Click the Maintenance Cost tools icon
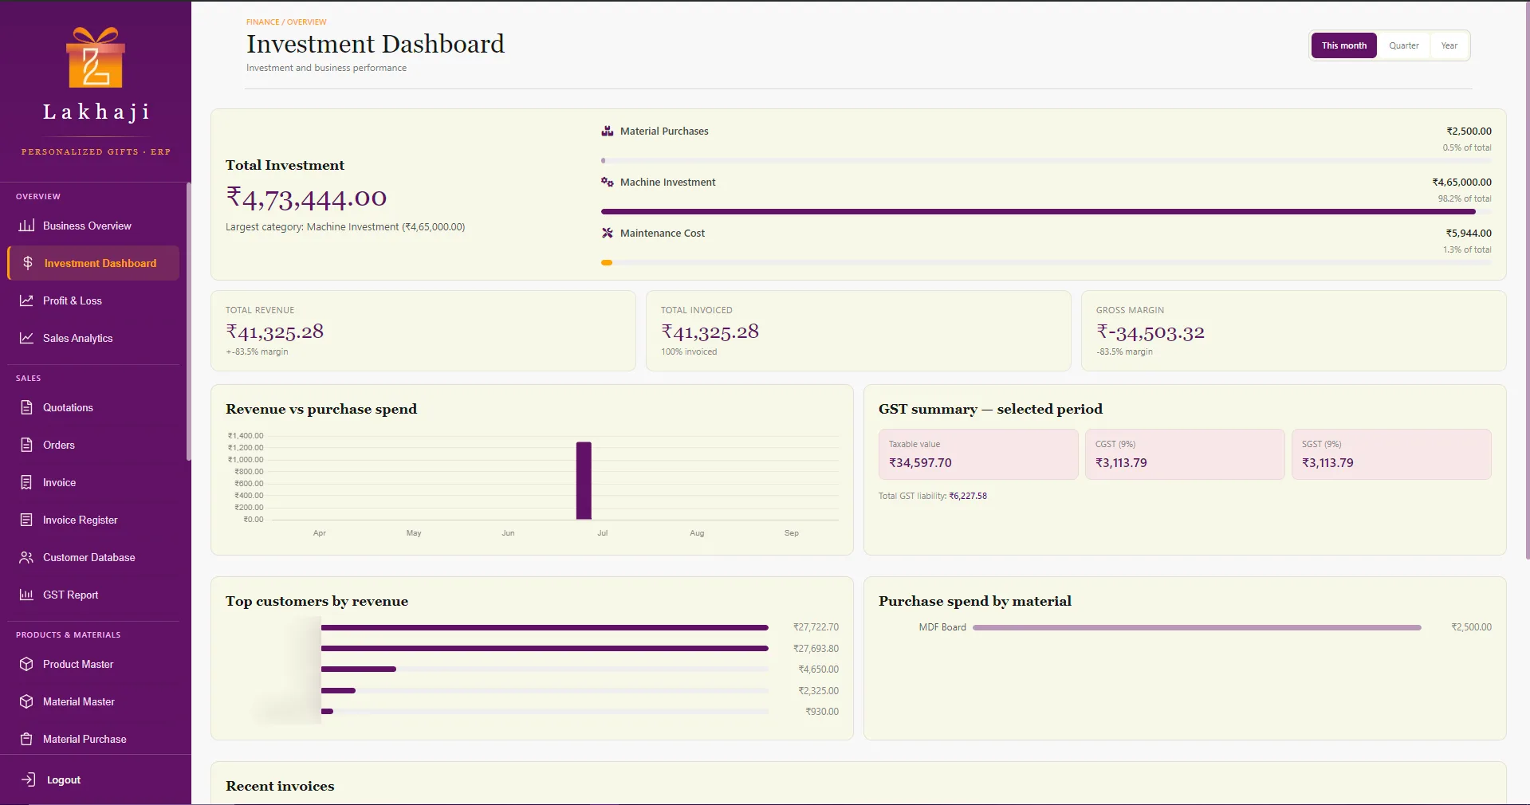1530x805 pixels. click(607, 233)
